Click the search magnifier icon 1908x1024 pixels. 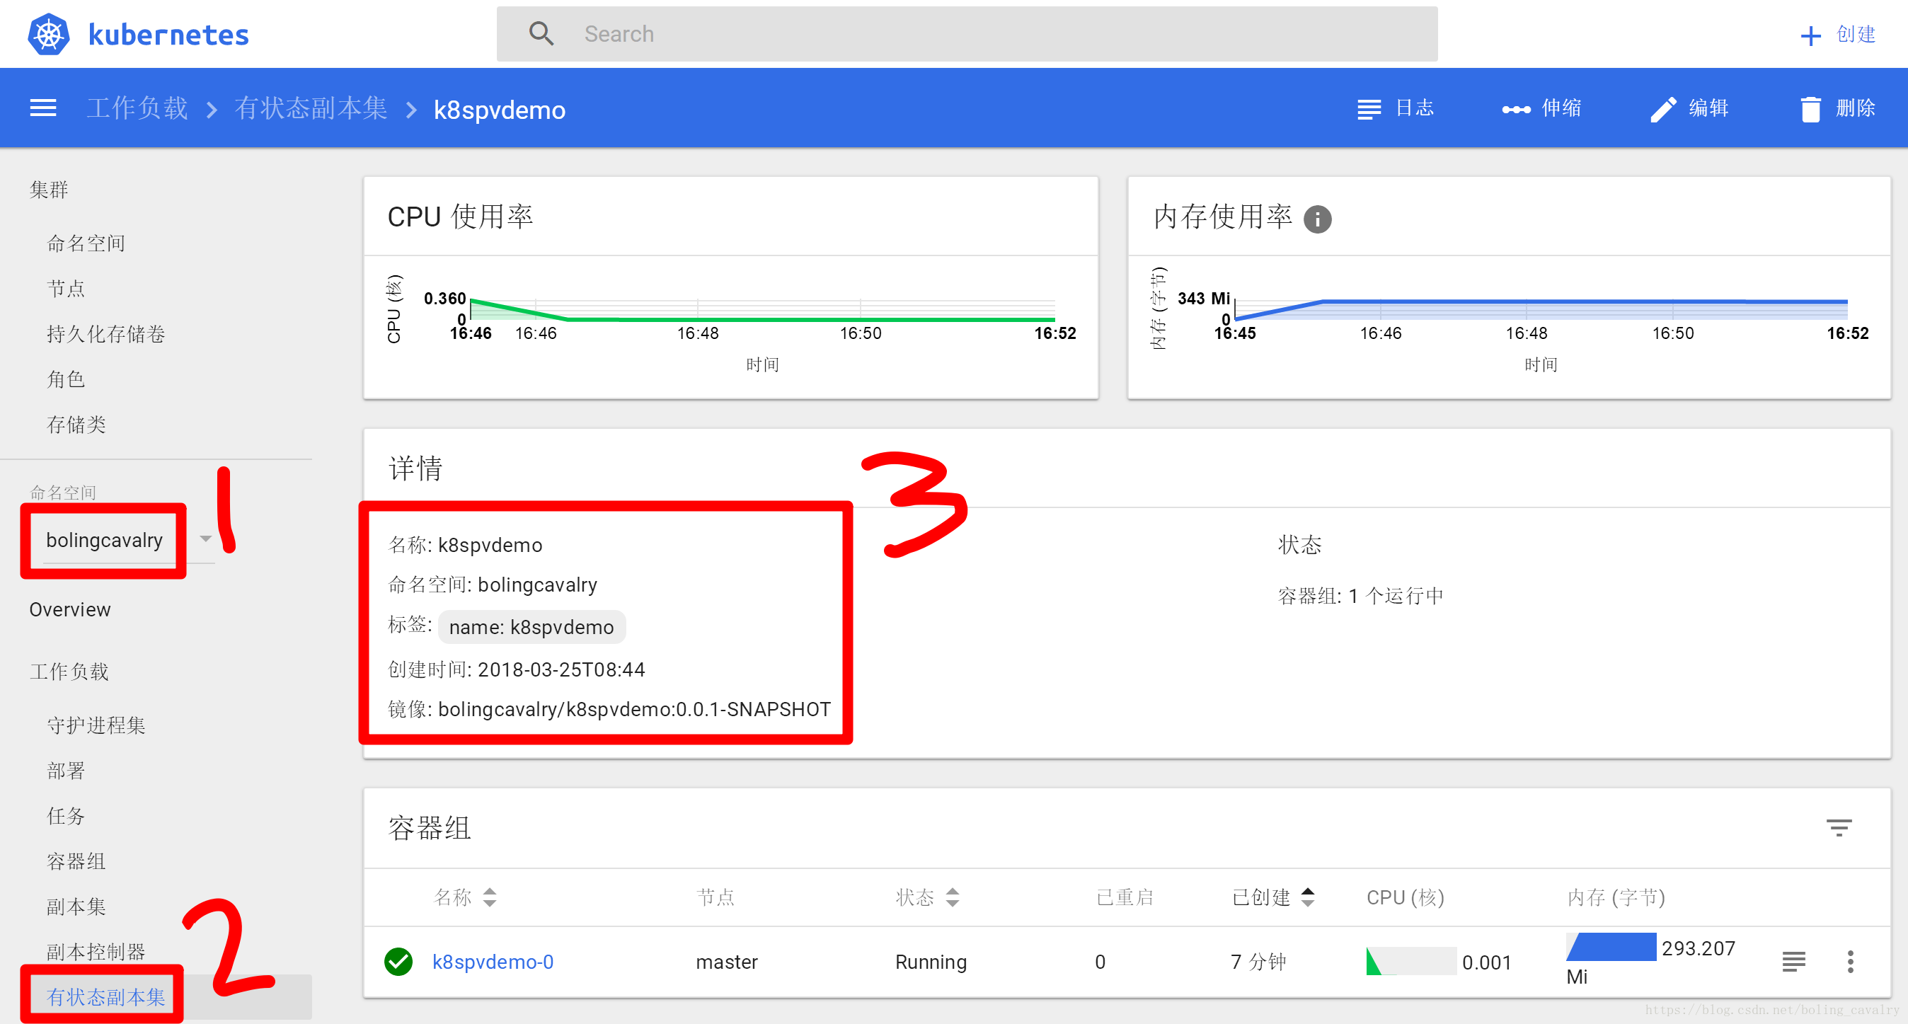541,34
